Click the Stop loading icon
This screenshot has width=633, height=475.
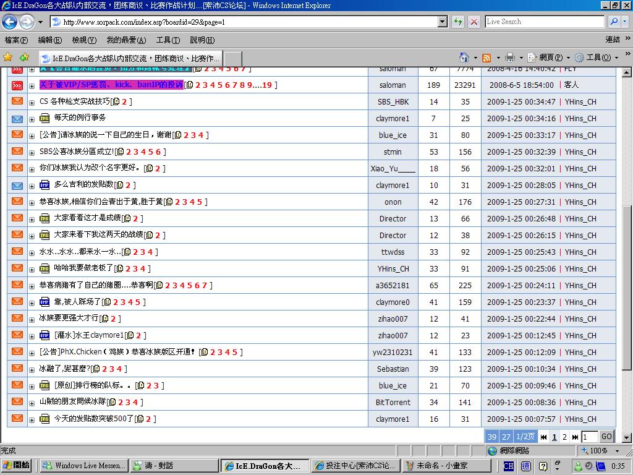click(x=474, y=22)
